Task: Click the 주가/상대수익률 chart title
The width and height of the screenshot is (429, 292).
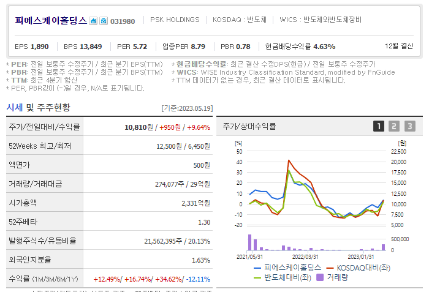Action: [x=249, y=126]
